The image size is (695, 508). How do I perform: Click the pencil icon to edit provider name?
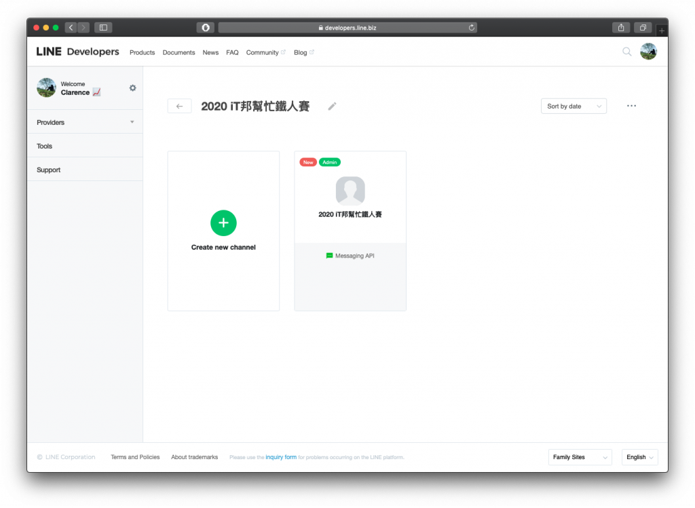[x=332, y=106]
